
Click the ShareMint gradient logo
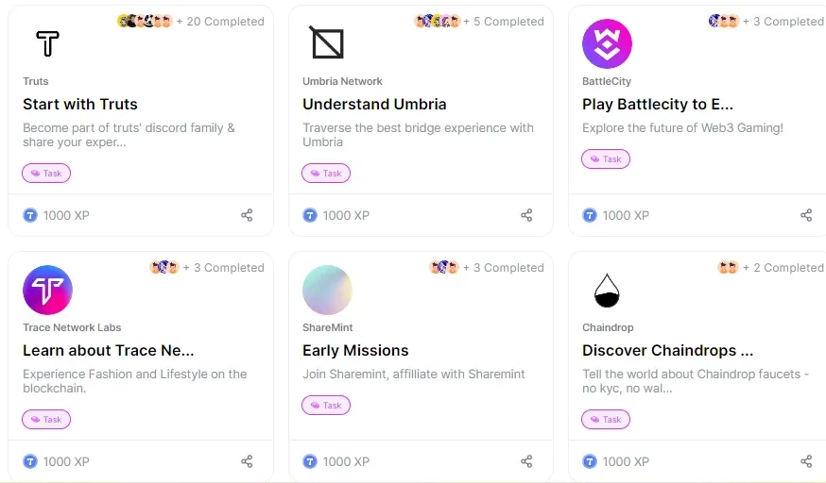click(327, 291)
